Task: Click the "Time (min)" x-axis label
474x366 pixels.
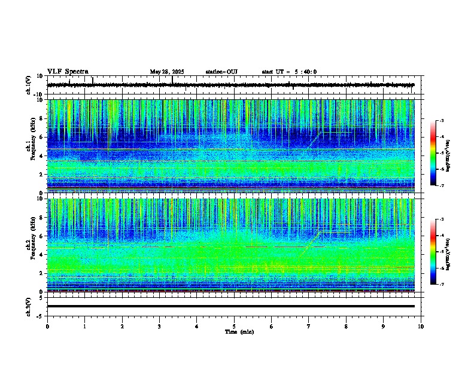Action: [239, 332]
